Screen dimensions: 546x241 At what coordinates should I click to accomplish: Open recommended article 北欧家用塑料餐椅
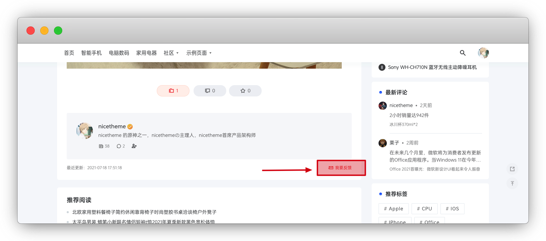click(x=144, y=212)
